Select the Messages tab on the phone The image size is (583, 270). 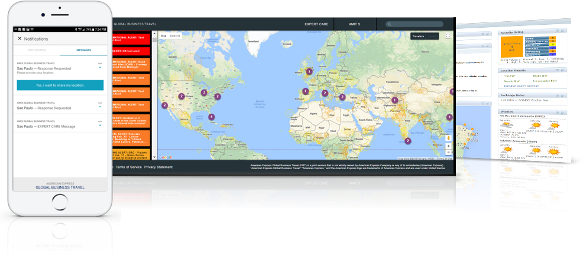[x=83, y=51]
